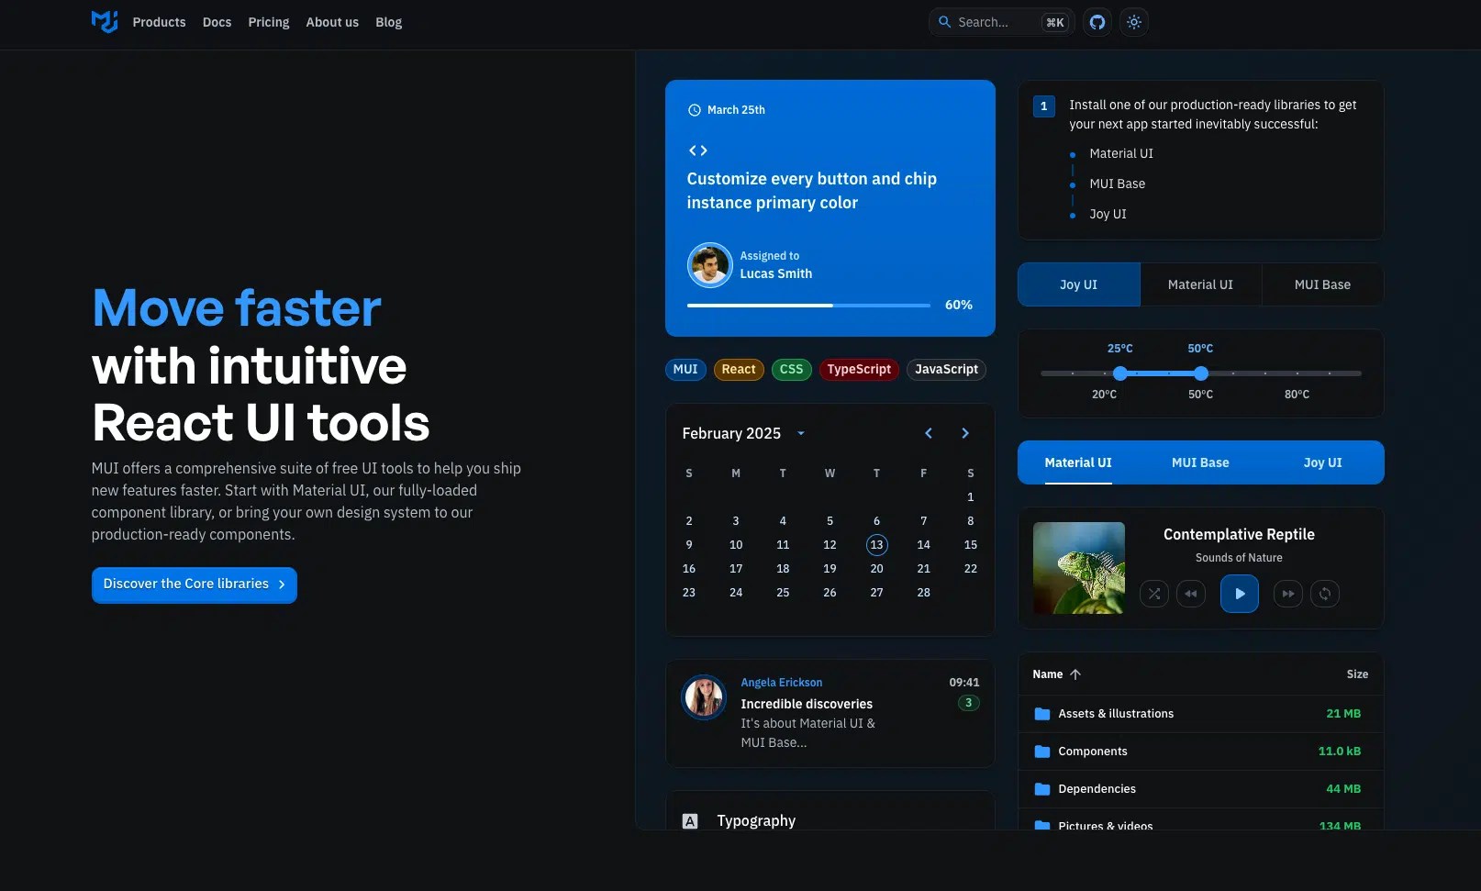Open the Dependencies folder row

point(1201,789)
